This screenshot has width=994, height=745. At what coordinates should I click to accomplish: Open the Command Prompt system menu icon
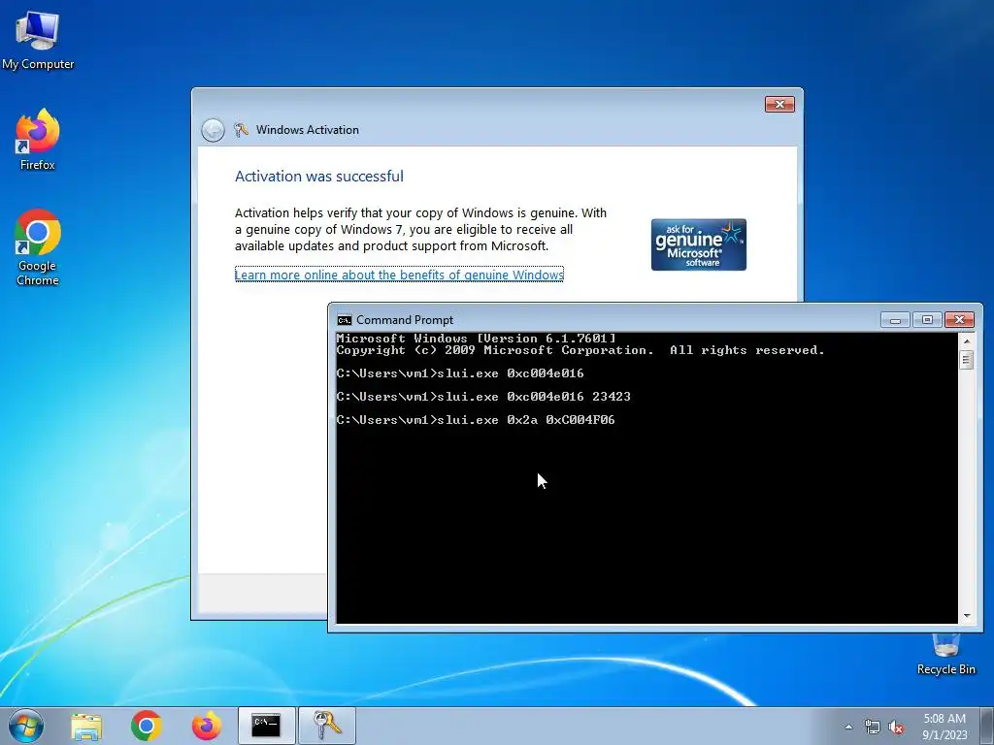coord(345,320)
